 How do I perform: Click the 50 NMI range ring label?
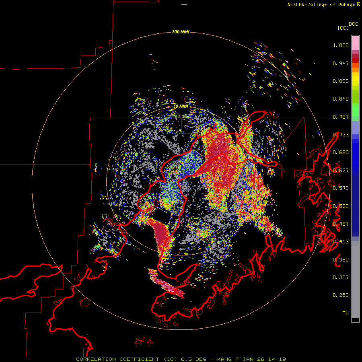pyautogui.click(x=181, y=107)
